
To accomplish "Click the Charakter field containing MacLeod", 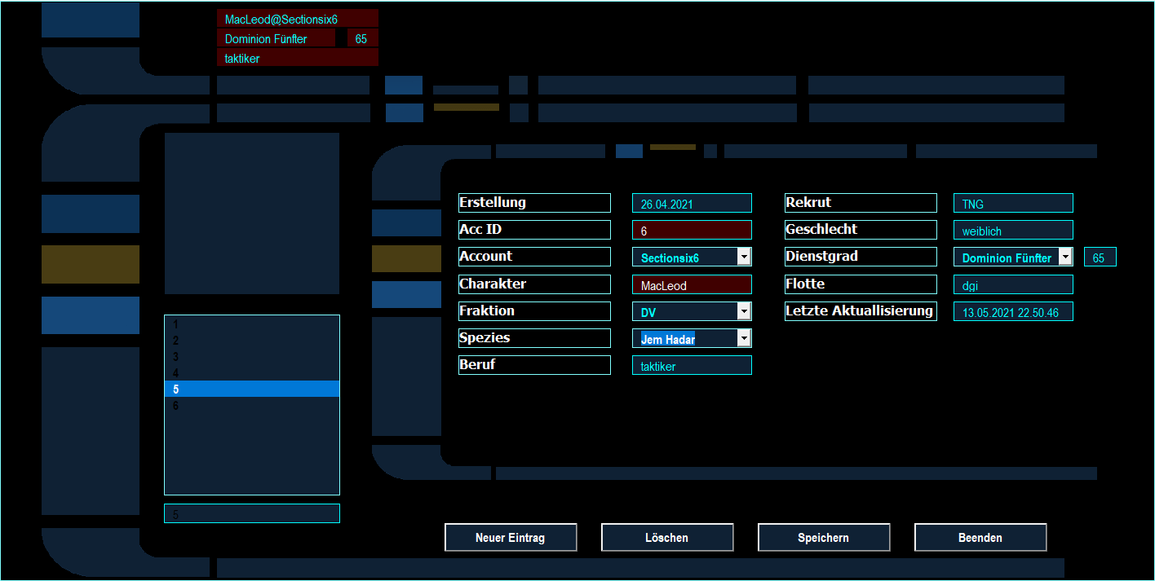I will click(691, 285).
